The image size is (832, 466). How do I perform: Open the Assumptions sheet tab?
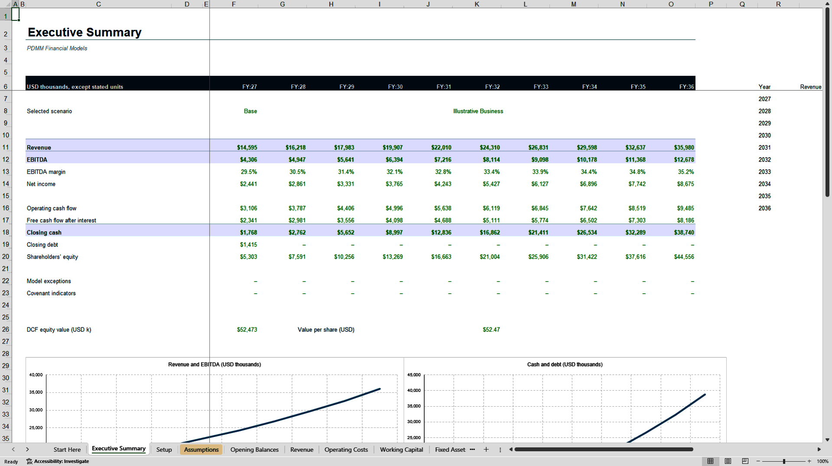[201, 450]
